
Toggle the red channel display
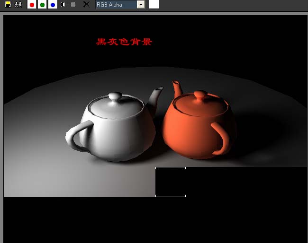click(32, 5)
